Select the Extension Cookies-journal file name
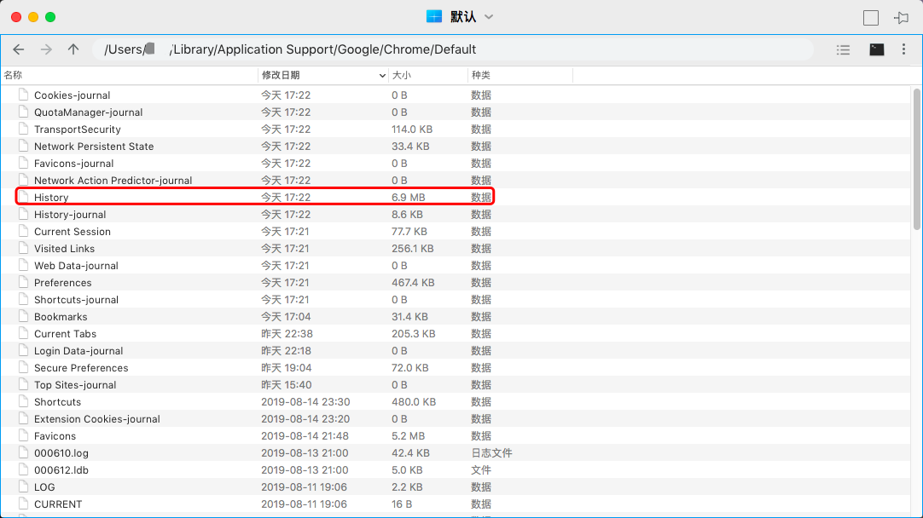Screen dimensions: 923x518 coord(97,419)
